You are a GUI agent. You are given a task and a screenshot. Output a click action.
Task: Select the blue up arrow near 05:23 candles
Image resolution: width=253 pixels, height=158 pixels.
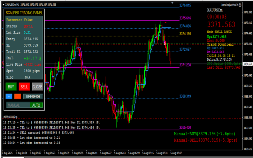(53, 77)
